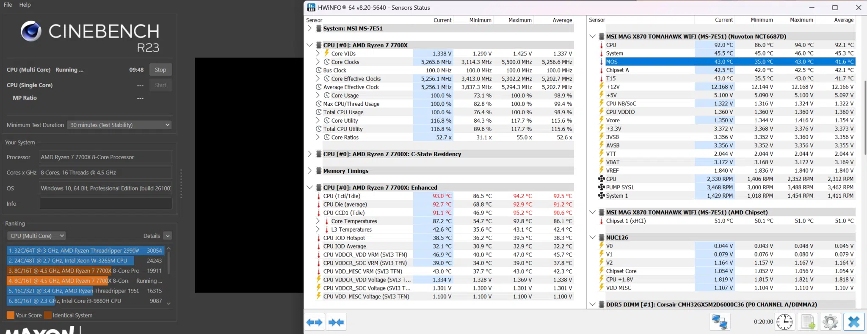Select the Total CPU Usage row
Image resolution: width=867 pixels, height=334 pixels.
(444, 112)
